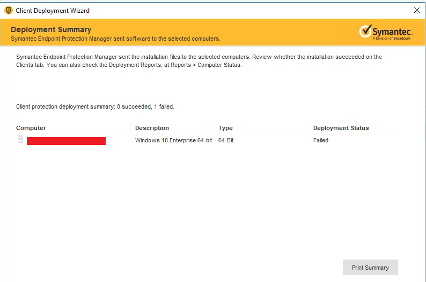Click the banner subtitle about sent software
This screenshot has width=426, height=282.
pos(115,39)
